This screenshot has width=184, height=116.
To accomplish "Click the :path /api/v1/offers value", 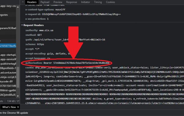I will click(69, 39).
